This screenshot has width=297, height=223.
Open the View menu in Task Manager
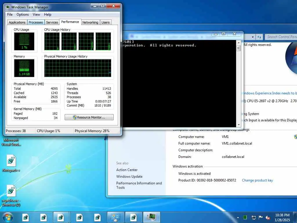(36, 15)
